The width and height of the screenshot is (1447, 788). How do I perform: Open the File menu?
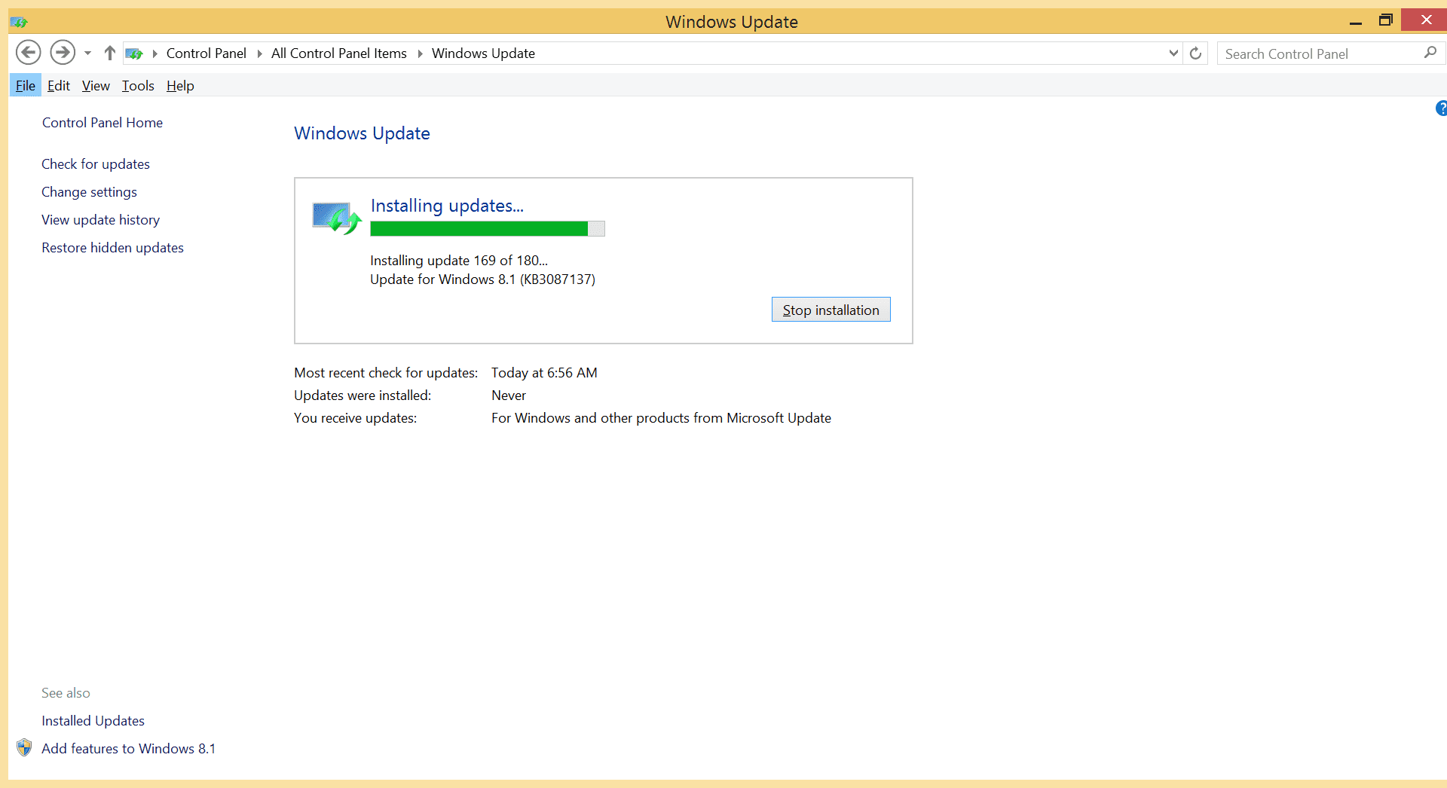tap(25, 86)
